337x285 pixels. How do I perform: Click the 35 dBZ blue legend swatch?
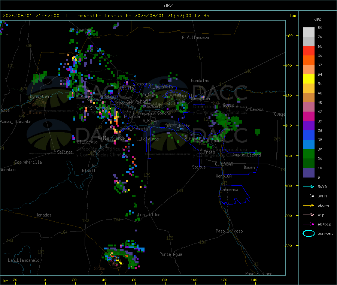tap(309, 135)
